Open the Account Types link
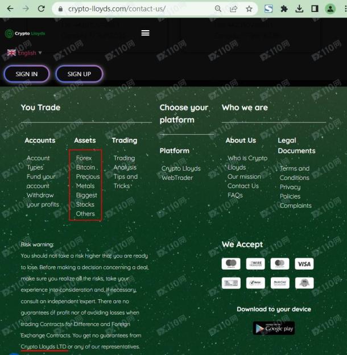 point(38,163)
